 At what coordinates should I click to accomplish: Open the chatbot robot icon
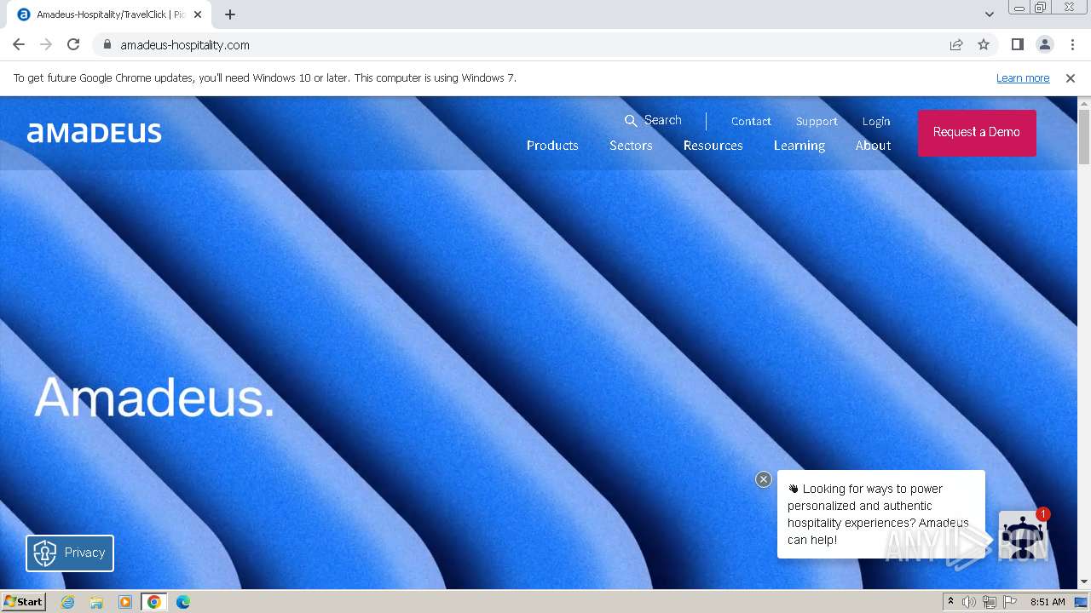coord(1022,536)
